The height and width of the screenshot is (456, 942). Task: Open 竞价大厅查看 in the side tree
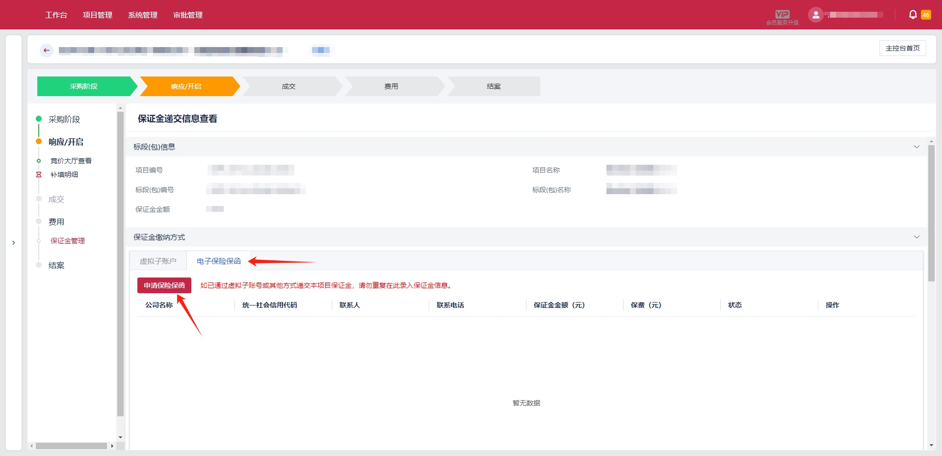71,161
